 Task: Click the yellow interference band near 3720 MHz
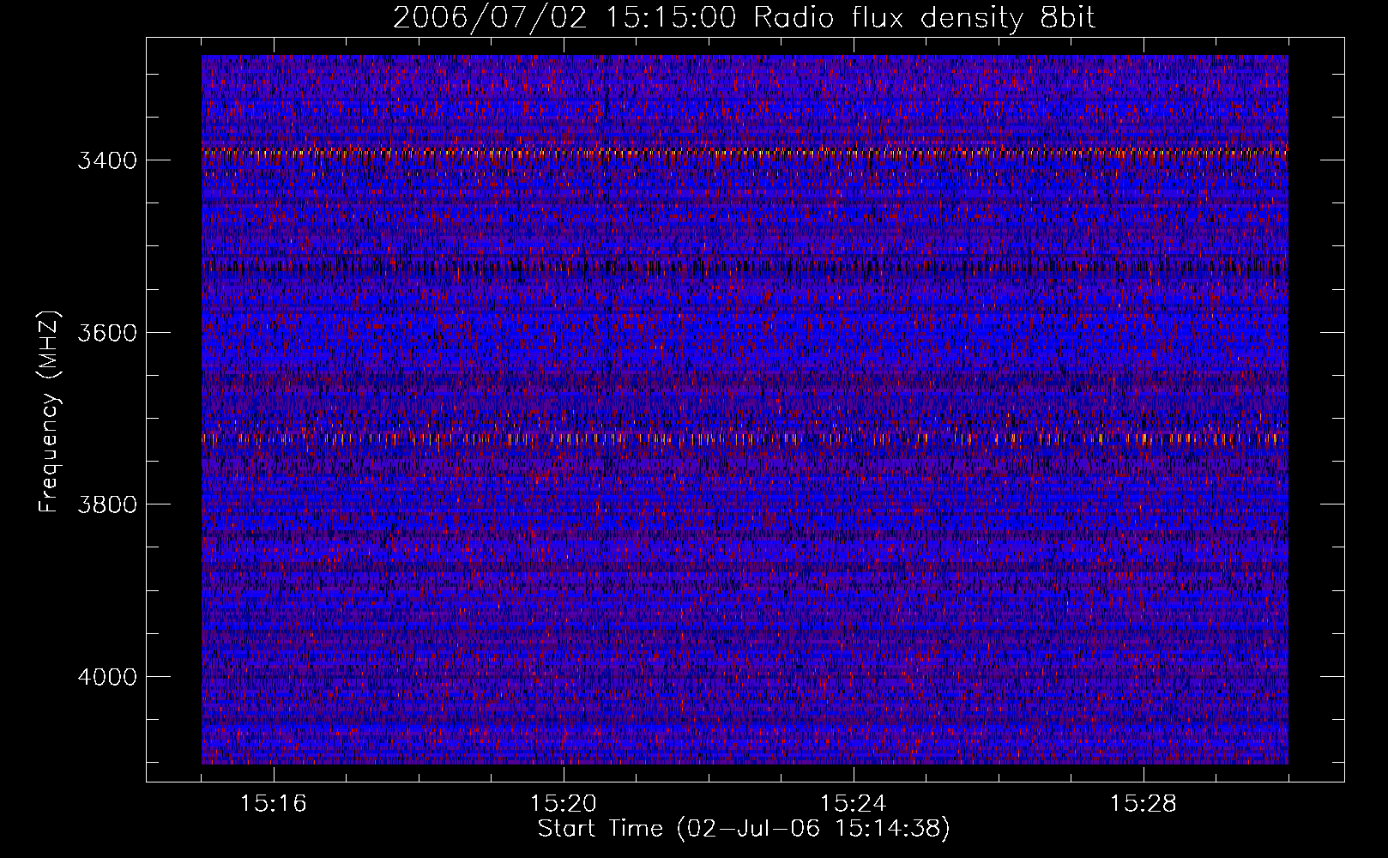[745, 438]
